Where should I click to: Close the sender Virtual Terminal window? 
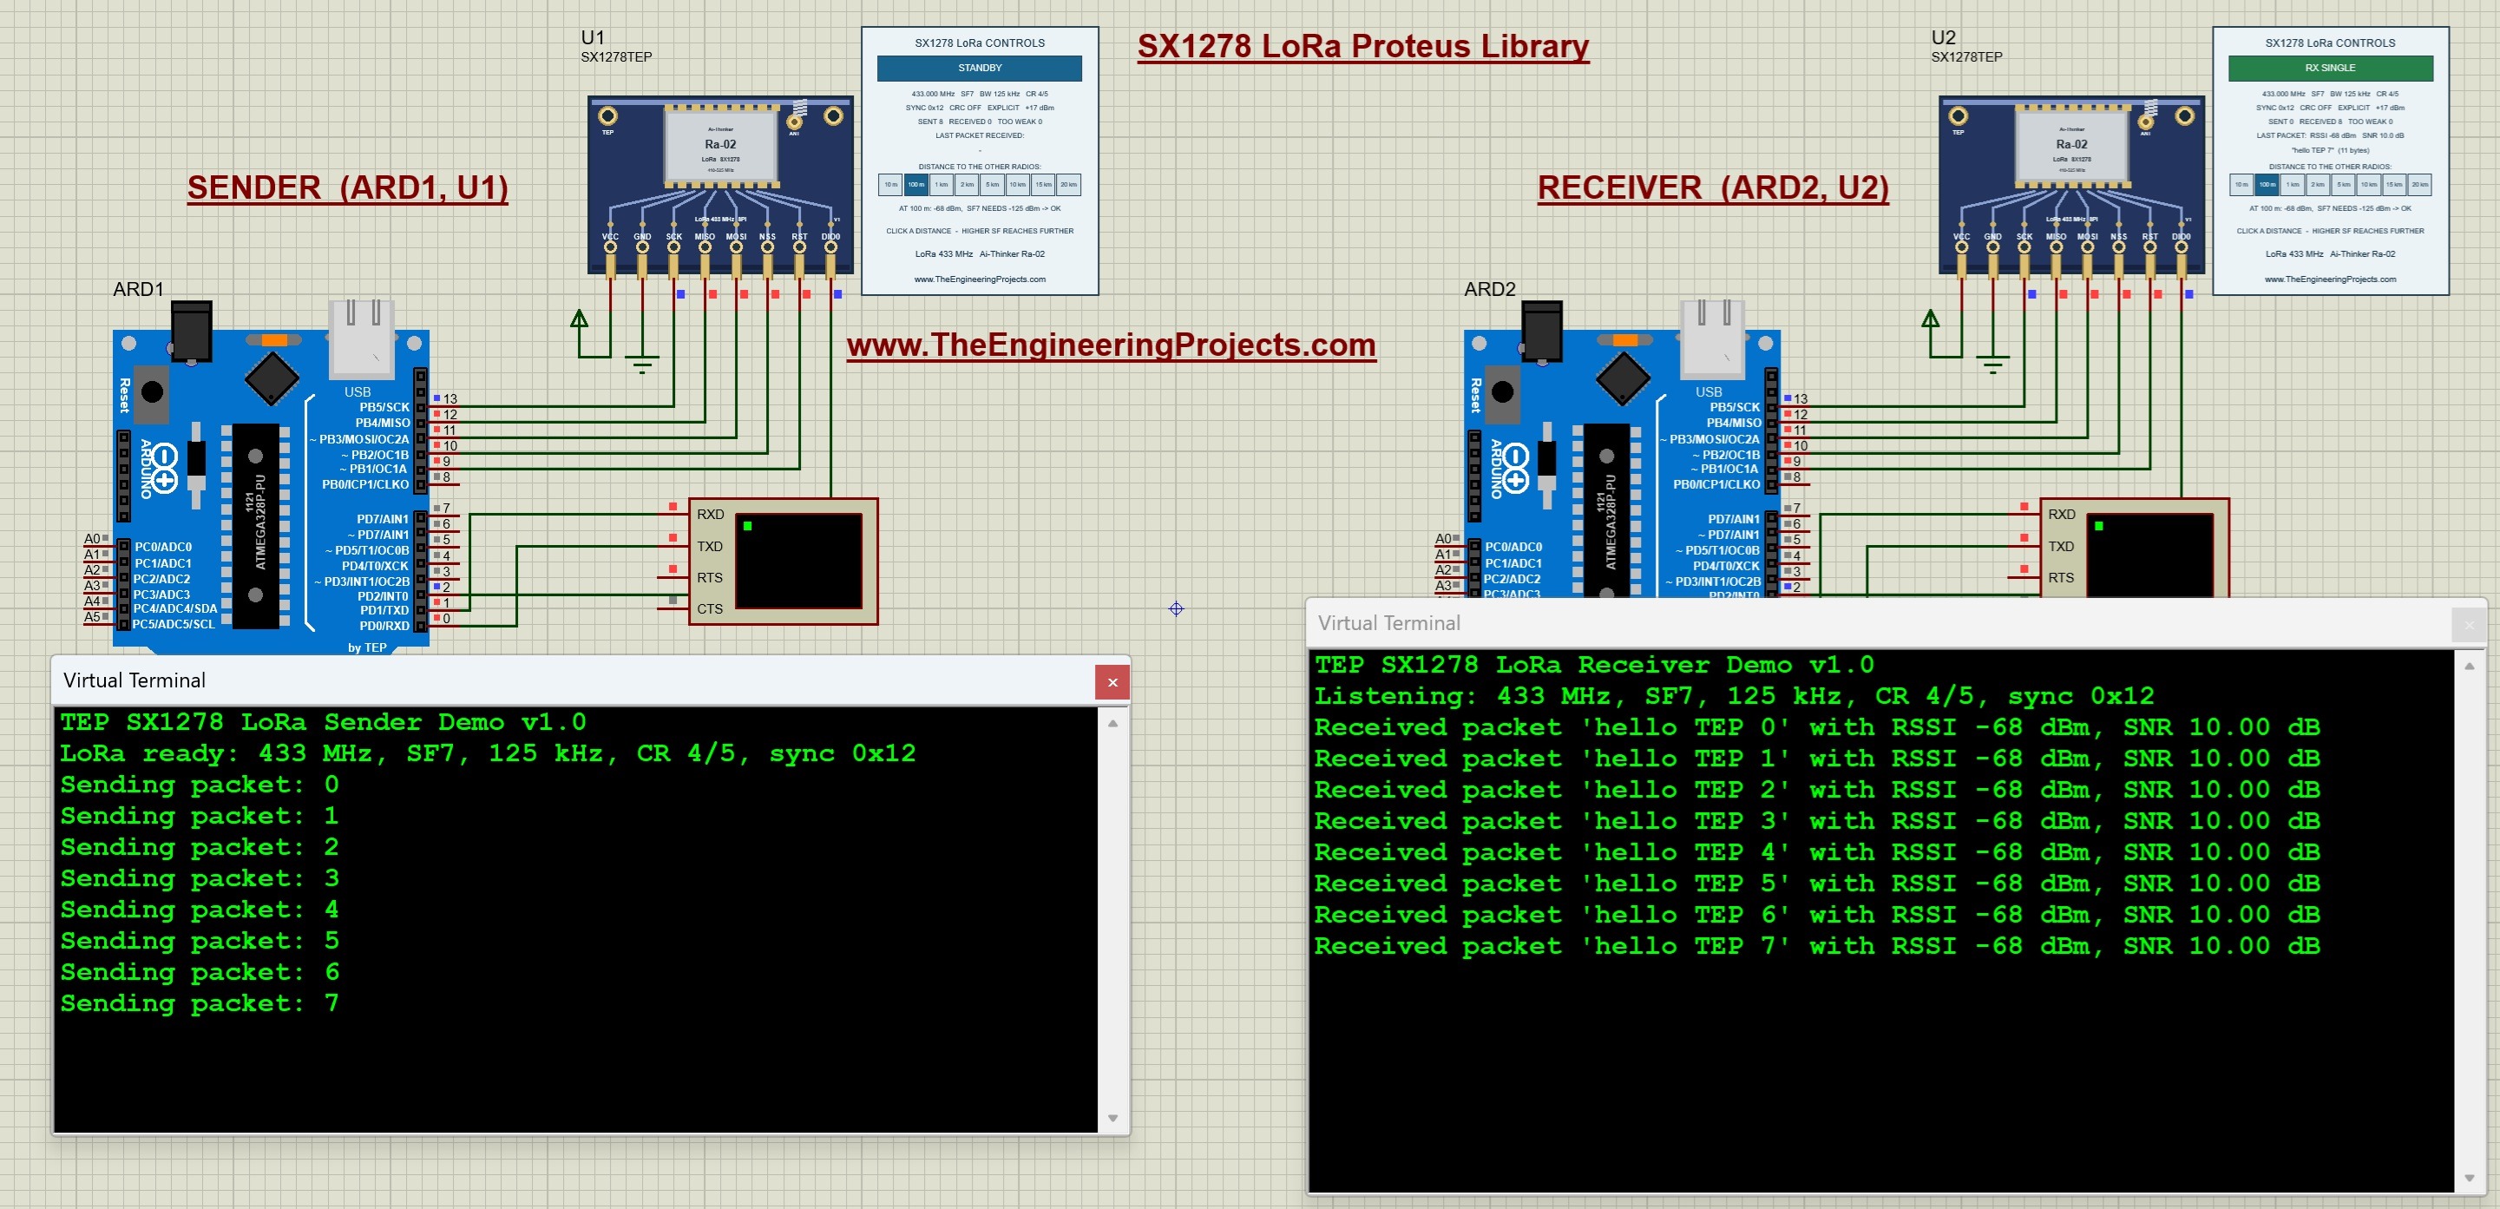click(1112, 682)
